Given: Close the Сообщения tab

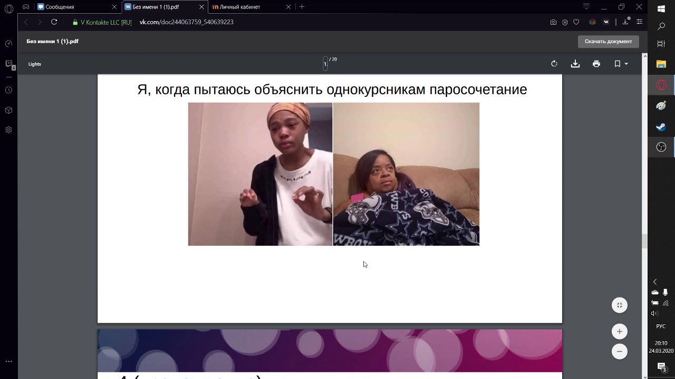Looking at the screenshot, I should pos(114,7).
